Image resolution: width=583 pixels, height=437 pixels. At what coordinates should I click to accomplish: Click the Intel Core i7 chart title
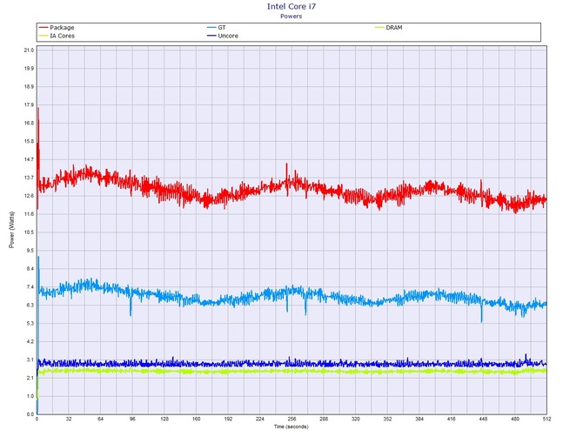[x=291, y=6]
